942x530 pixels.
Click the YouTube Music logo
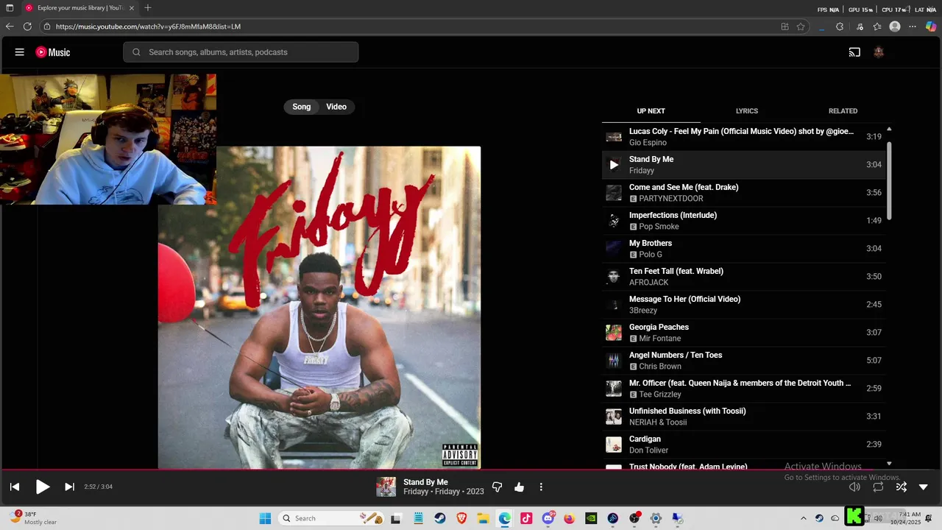[53, 52]
